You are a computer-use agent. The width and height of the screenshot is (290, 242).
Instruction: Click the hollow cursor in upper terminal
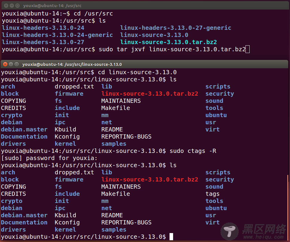tap(248, 49)
